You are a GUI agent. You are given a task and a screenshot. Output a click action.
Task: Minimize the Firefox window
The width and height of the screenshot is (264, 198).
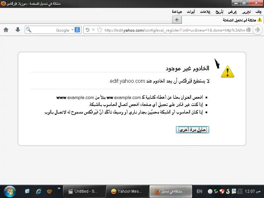pos(236,3)
